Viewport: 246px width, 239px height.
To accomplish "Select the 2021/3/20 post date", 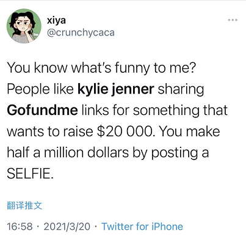I will 67,226.
